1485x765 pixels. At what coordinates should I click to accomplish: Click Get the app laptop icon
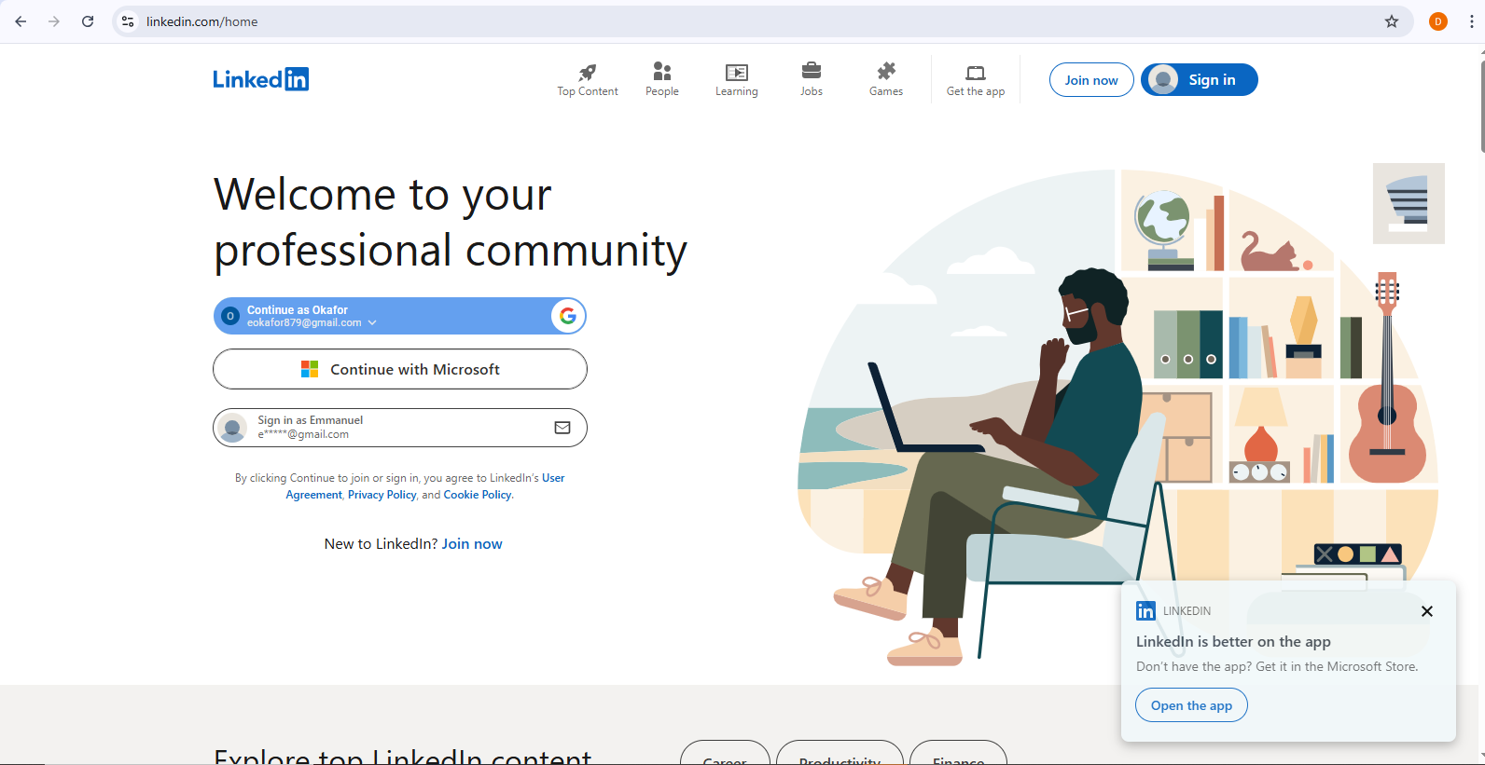976,73
